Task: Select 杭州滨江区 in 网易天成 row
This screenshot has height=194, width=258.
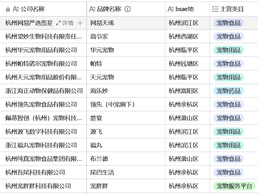Action: pyautogui.click(x=187, y=23)
